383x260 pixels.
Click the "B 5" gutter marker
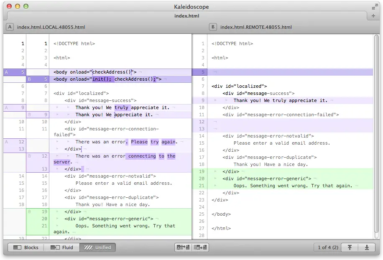(38, 79)
